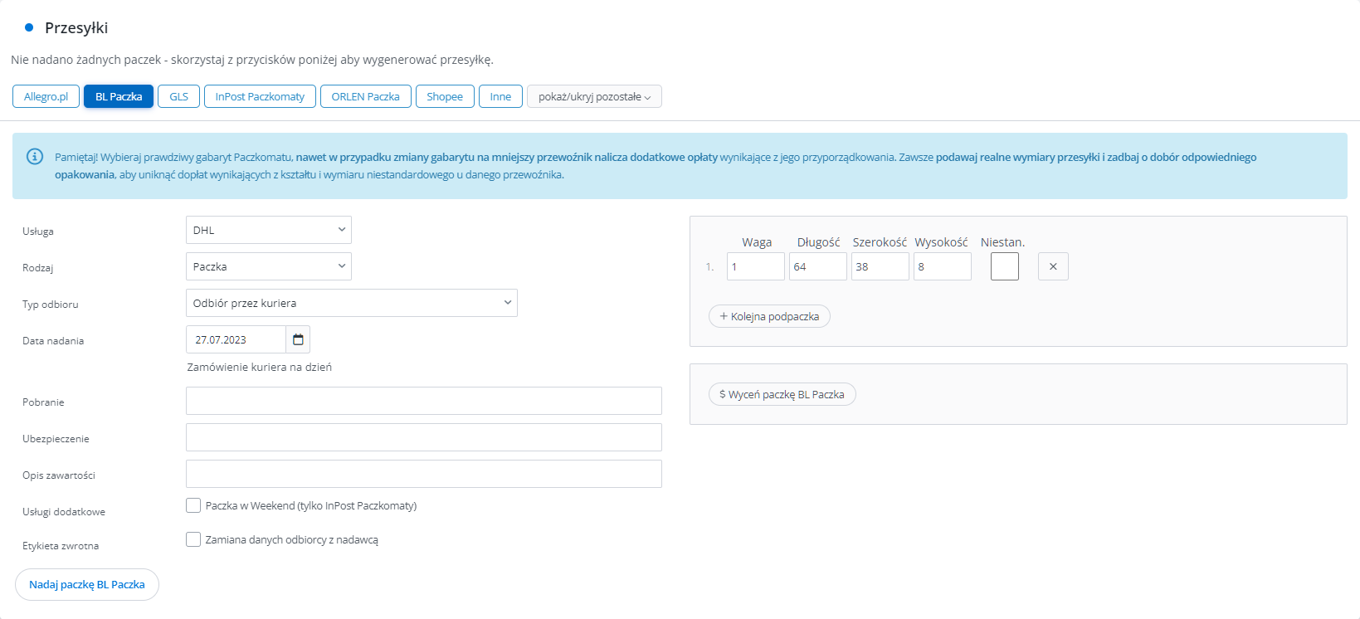
Task: Select the BL Paczka tab
Action: pos(119,96)
